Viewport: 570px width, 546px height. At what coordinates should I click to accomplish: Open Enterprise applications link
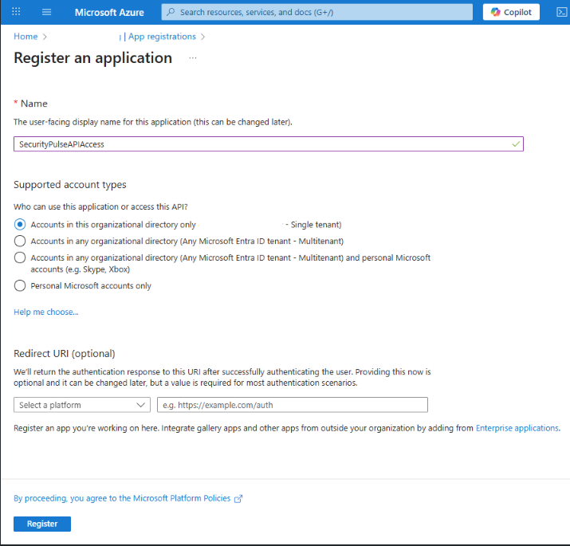(517, 428)
